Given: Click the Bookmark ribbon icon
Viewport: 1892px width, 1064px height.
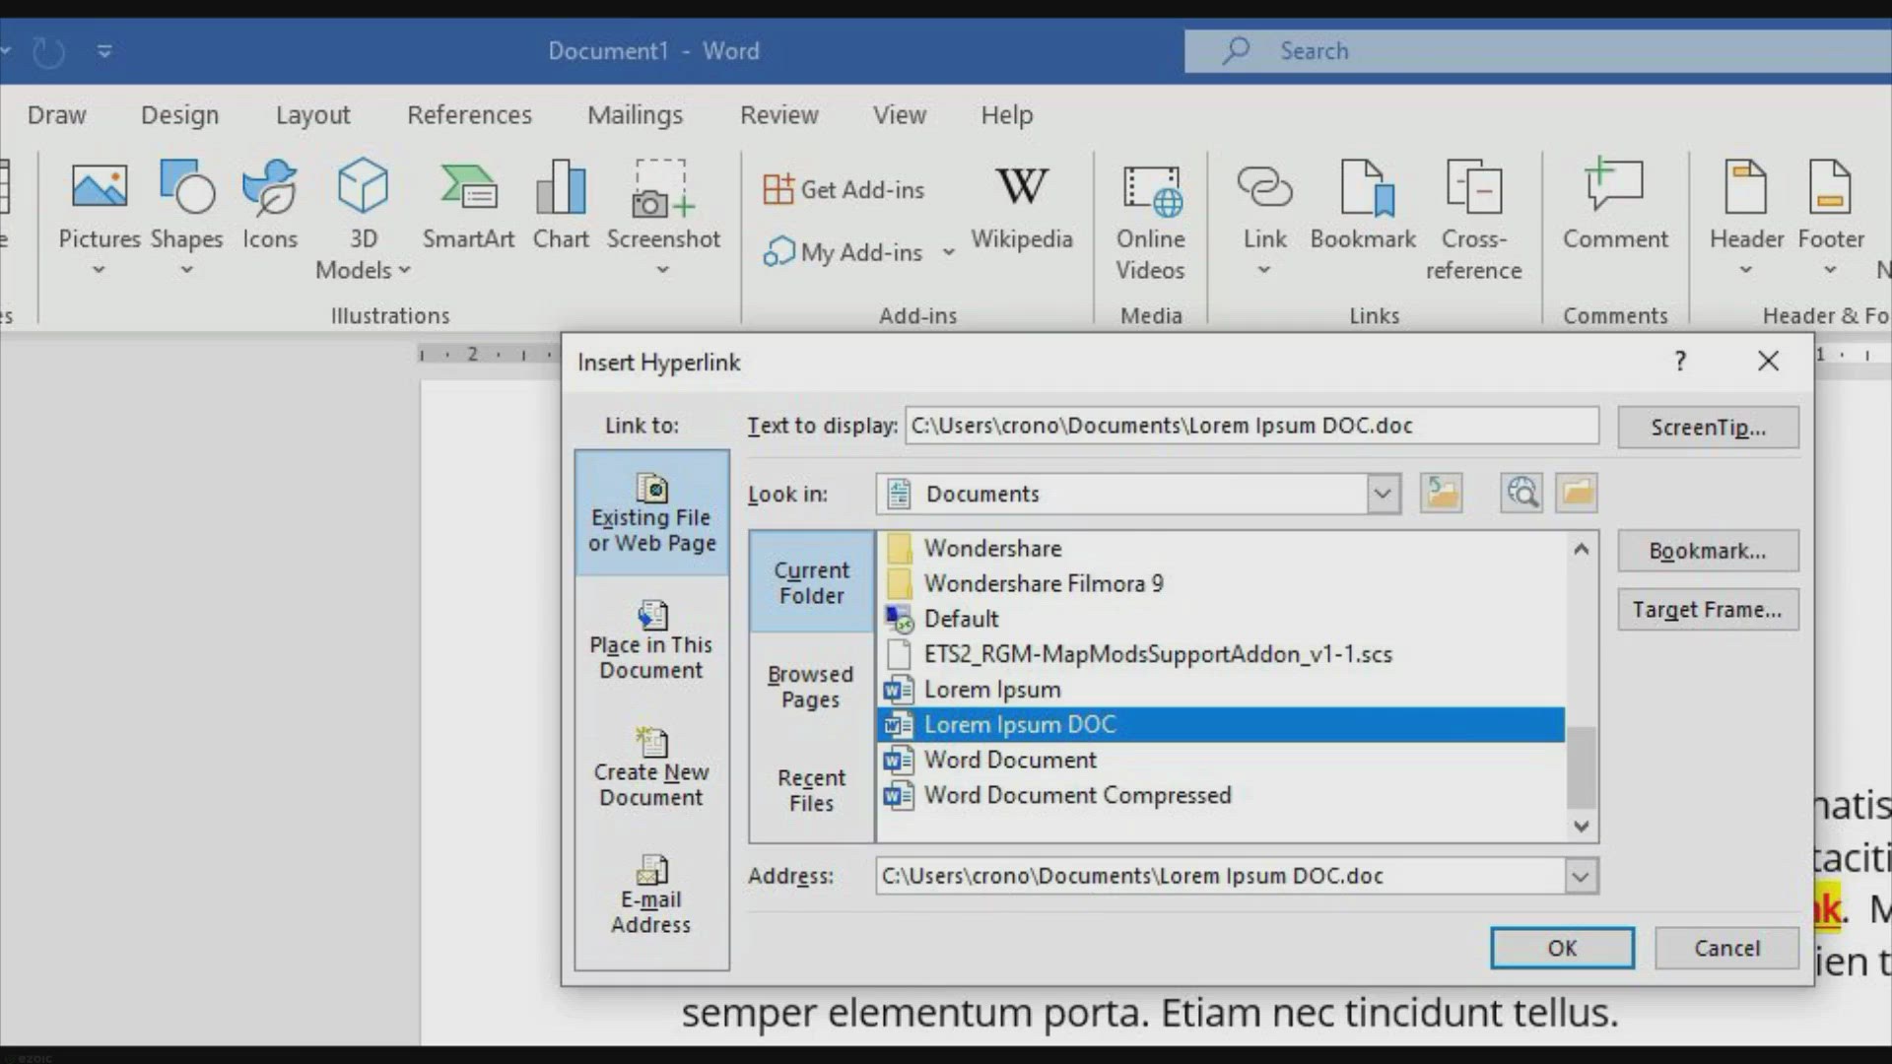Looking at the screenshot, I should 1363,205.
